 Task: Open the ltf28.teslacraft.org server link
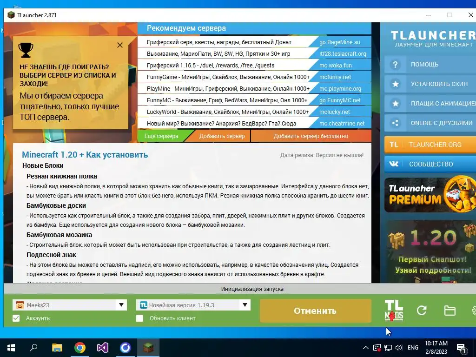tap(343, 54)
